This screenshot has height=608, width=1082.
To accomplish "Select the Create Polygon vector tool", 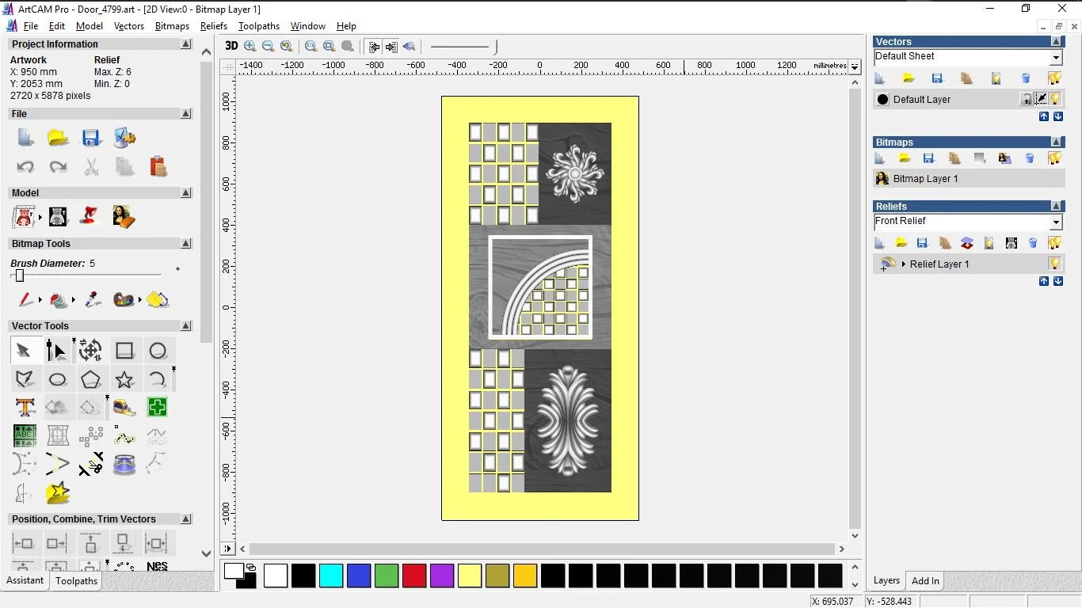I will pyautogui.click(x=91, y=379).
